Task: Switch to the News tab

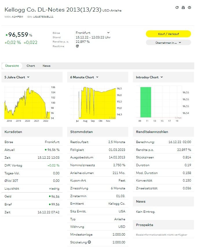Action: (47, 66)
